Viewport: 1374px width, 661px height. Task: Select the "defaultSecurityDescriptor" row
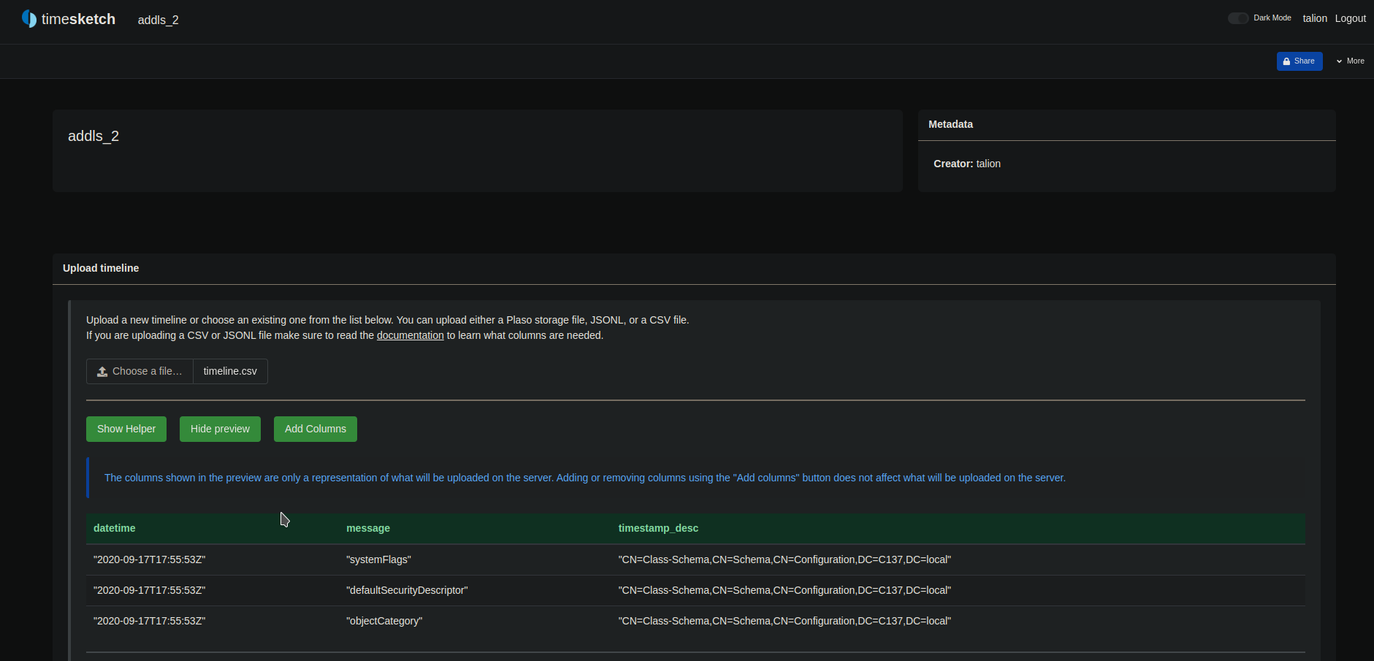point(407,590)
